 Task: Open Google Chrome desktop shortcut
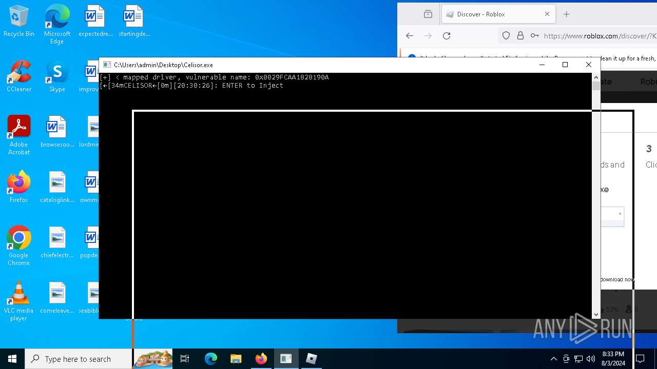19,246
